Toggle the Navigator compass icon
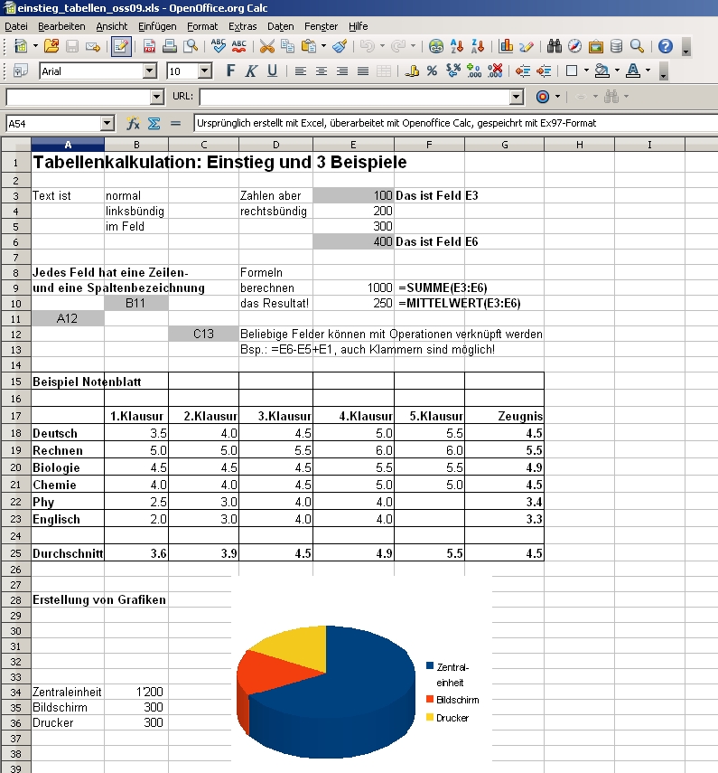Viewport: 718px width, 773px height. tap(574, 46)
